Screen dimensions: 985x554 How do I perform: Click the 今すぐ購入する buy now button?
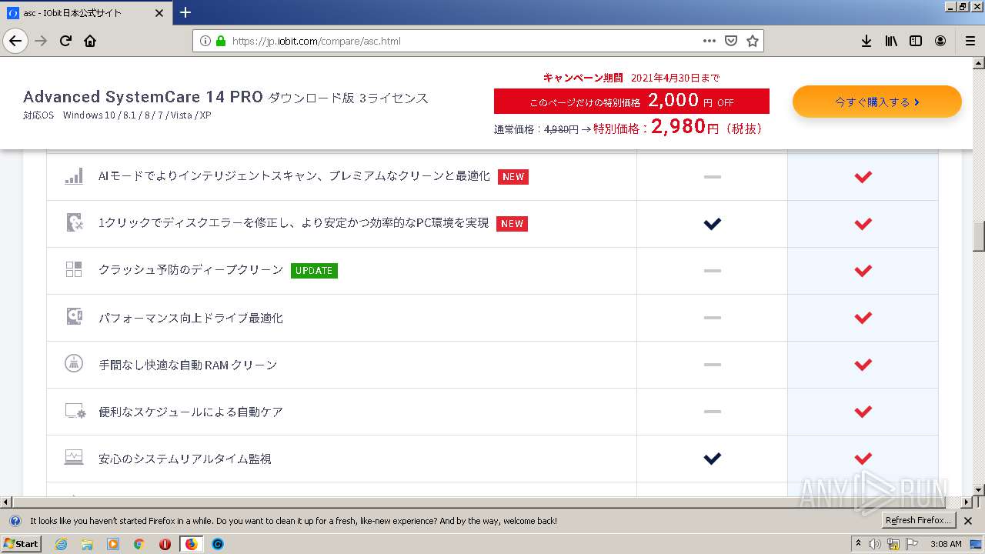click(x=877, y=102)
